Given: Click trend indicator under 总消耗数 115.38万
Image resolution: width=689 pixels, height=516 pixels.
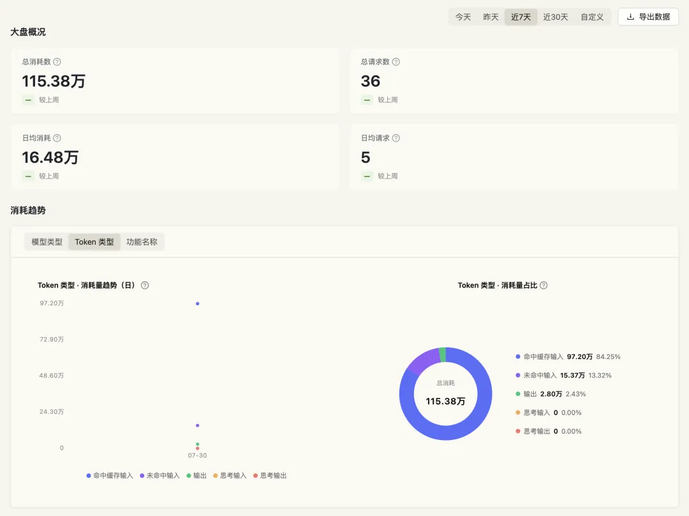Looking at the screenshot, I should click(x=28, y=100).
